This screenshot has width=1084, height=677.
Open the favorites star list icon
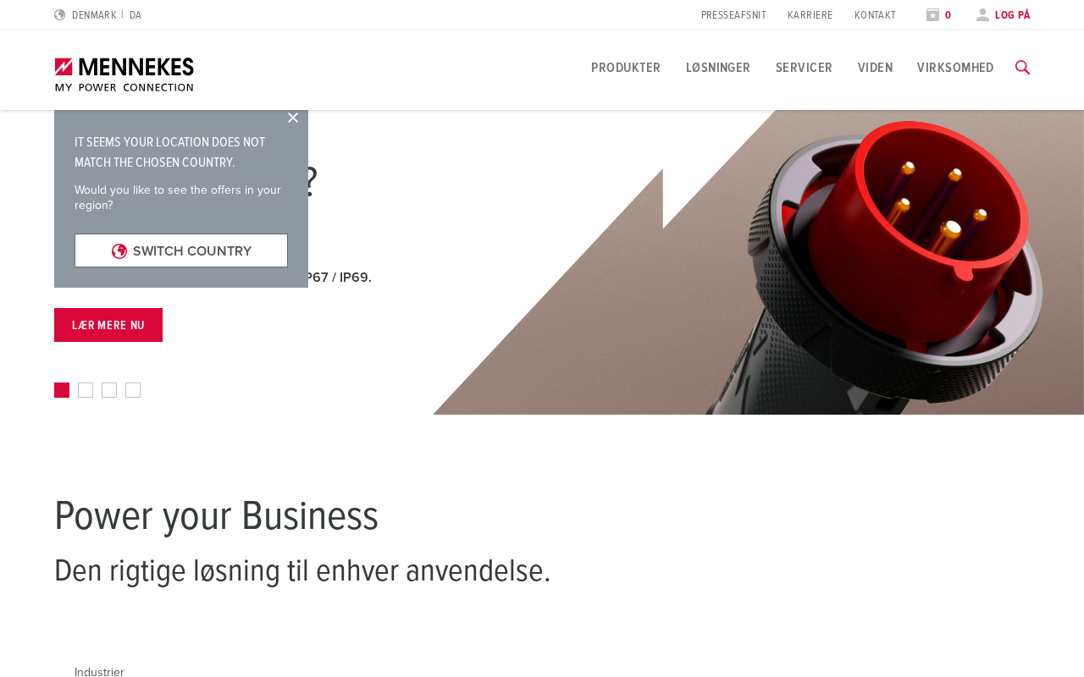click(x=932, y=15)
